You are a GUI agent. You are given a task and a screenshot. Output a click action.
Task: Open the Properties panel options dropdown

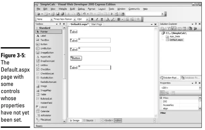pos(192,83)
